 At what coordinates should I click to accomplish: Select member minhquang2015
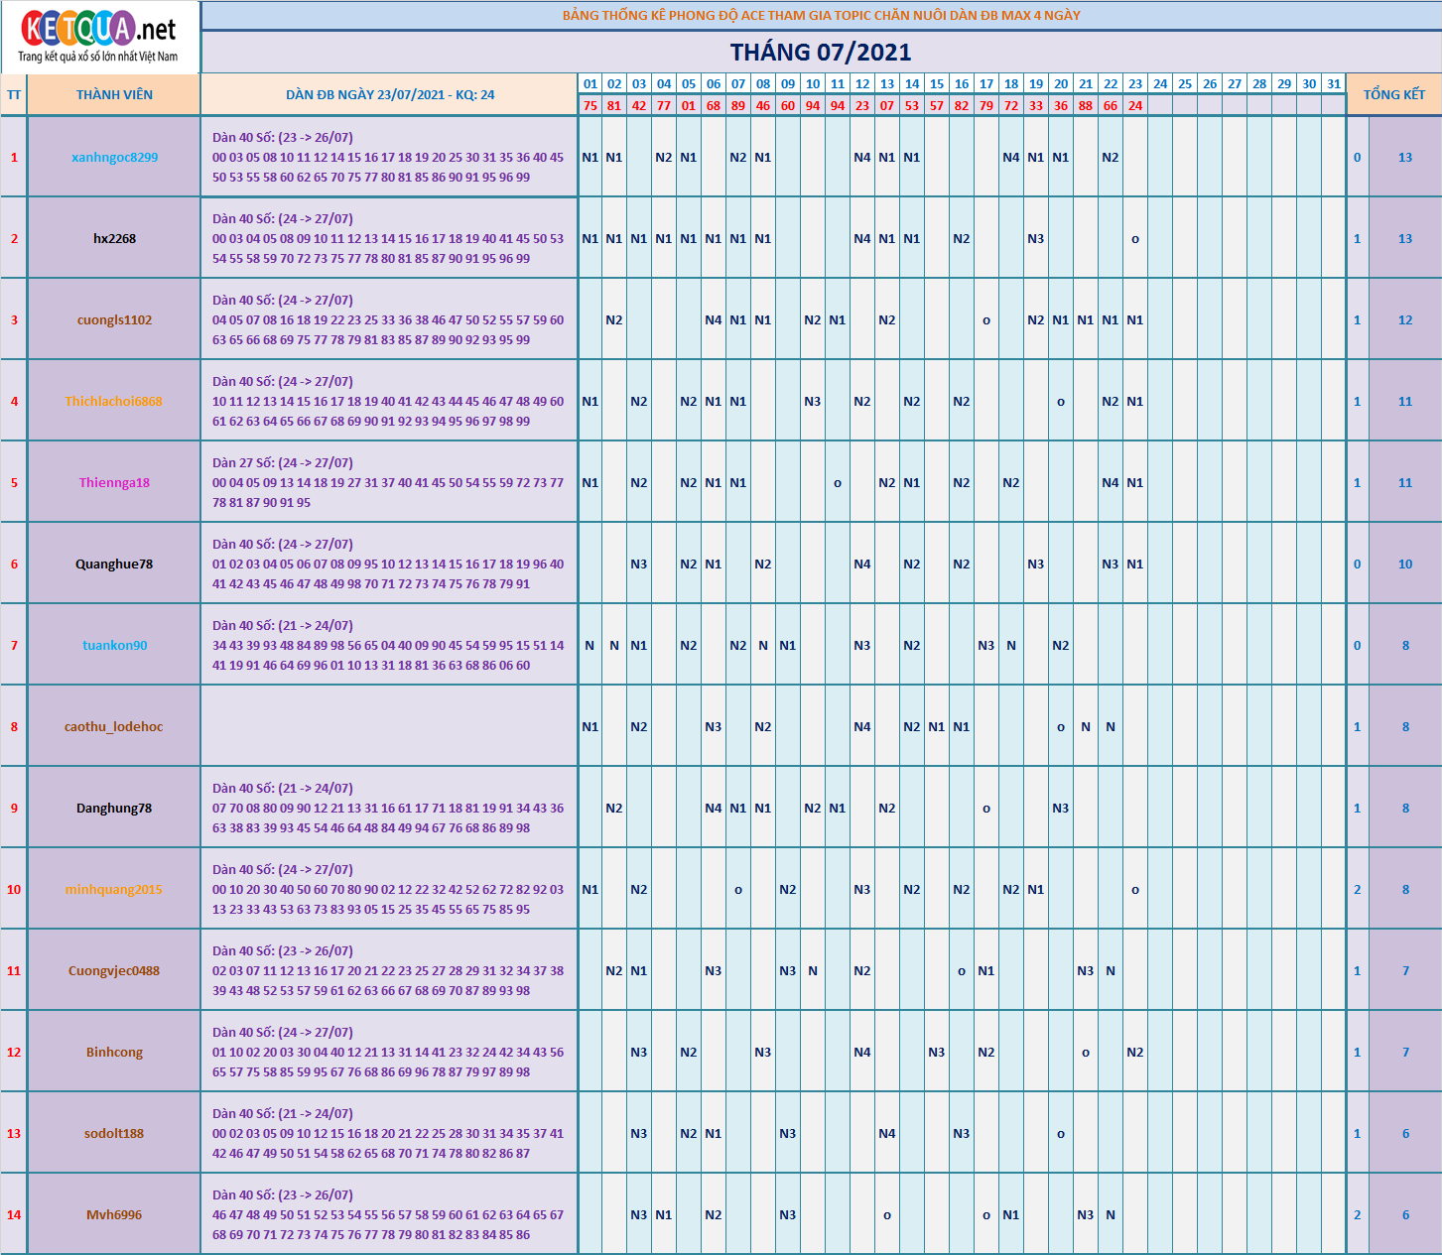pyautogui.click(x=114, y=889)
